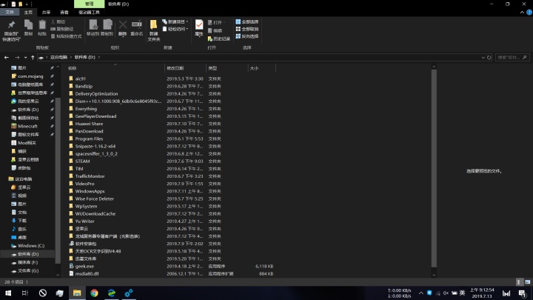Open the File (文件) tab
The image size is (533, 300).
(x=10, y=13)
